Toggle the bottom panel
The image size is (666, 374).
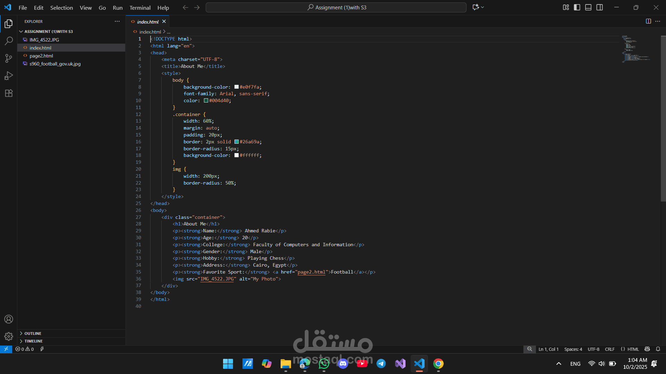point(588,7)
